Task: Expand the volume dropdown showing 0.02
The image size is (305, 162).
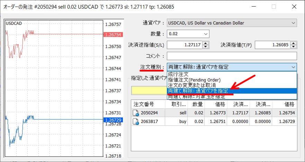Action: pos(206,34)
